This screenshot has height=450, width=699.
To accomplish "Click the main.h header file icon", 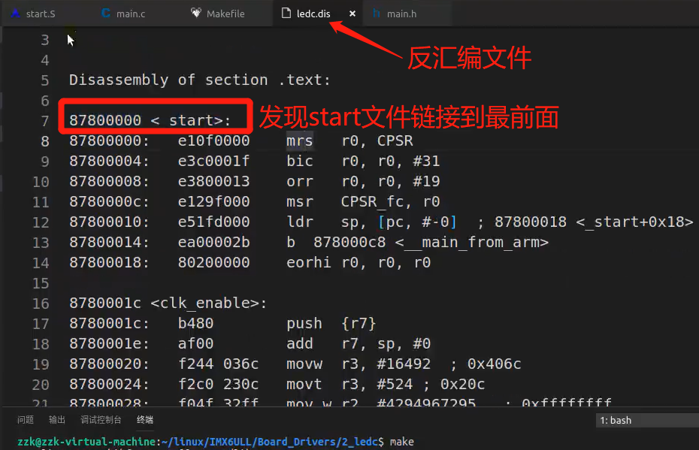I will tap(377, 13).
